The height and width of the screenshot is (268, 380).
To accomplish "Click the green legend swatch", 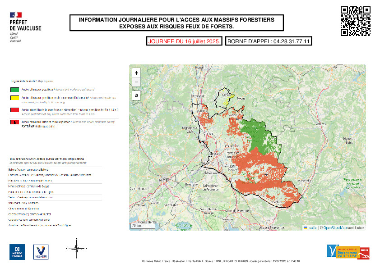I will point(15,90).
